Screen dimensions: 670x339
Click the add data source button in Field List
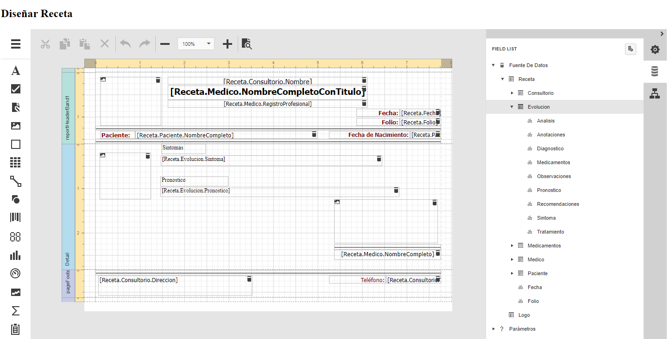pos(630,49)
